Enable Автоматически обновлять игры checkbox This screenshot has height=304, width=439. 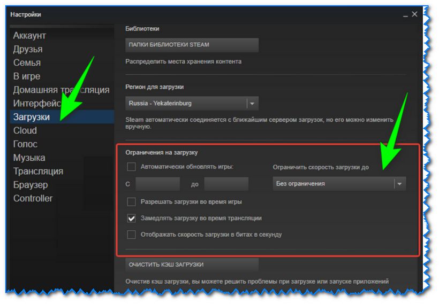pos(131,167)
